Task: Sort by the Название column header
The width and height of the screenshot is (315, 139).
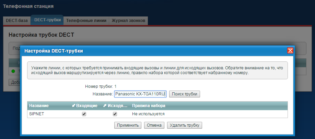Action: point(39,106)
